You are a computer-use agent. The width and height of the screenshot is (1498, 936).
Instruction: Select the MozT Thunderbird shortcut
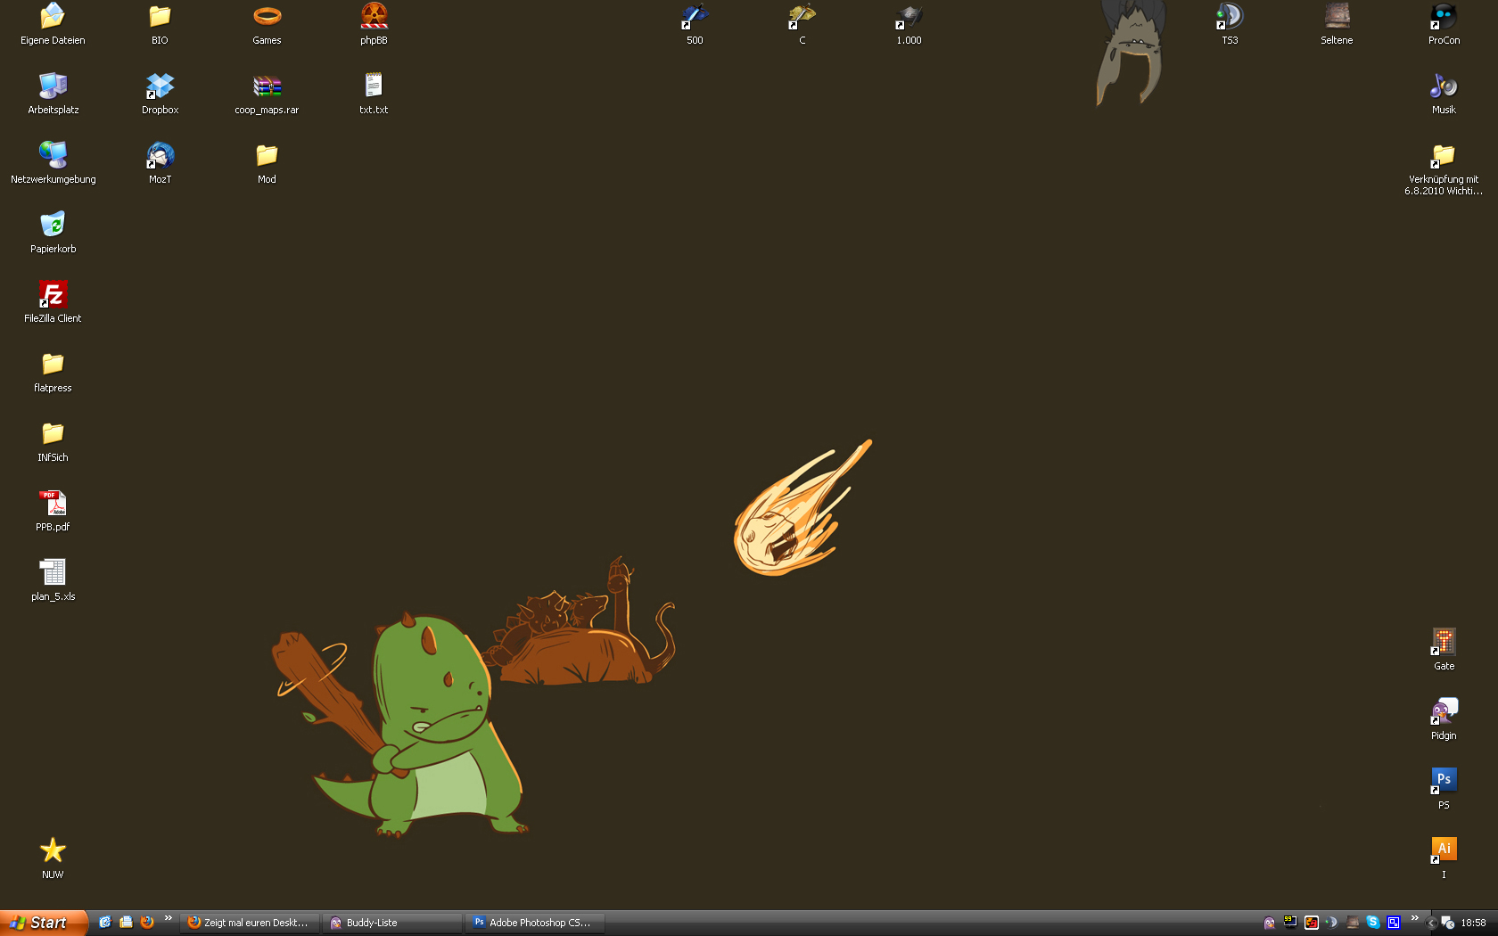160,155
